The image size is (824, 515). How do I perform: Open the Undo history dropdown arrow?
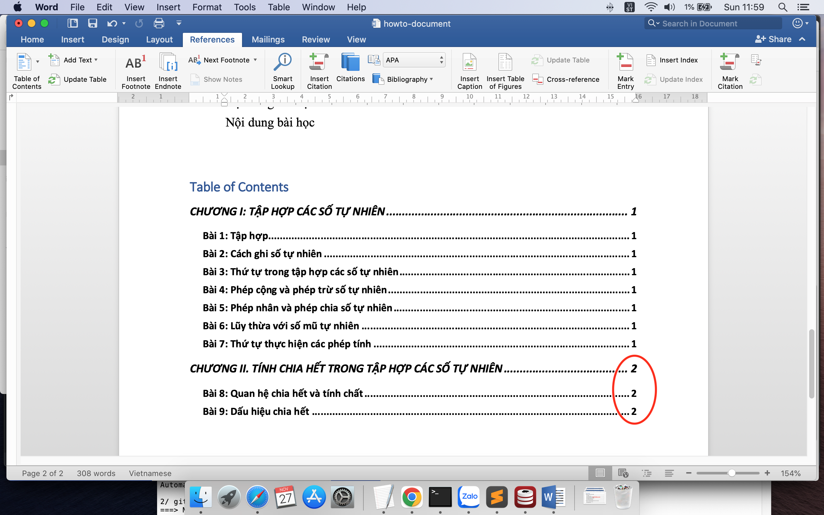pos(124,23)
